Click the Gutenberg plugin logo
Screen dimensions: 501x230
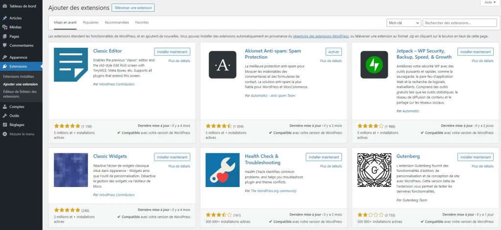tap(374, 170)
